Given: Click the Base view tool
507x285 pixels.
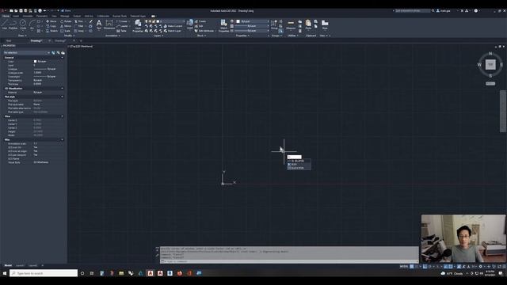Looking at the screenshot, I should pos(325,25).
